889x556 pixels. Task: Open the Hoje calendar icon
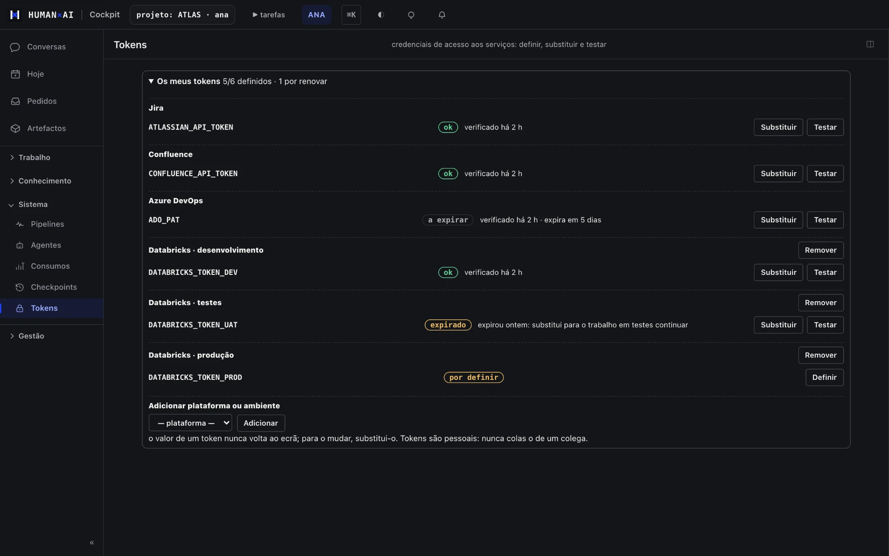click(16, 74)
